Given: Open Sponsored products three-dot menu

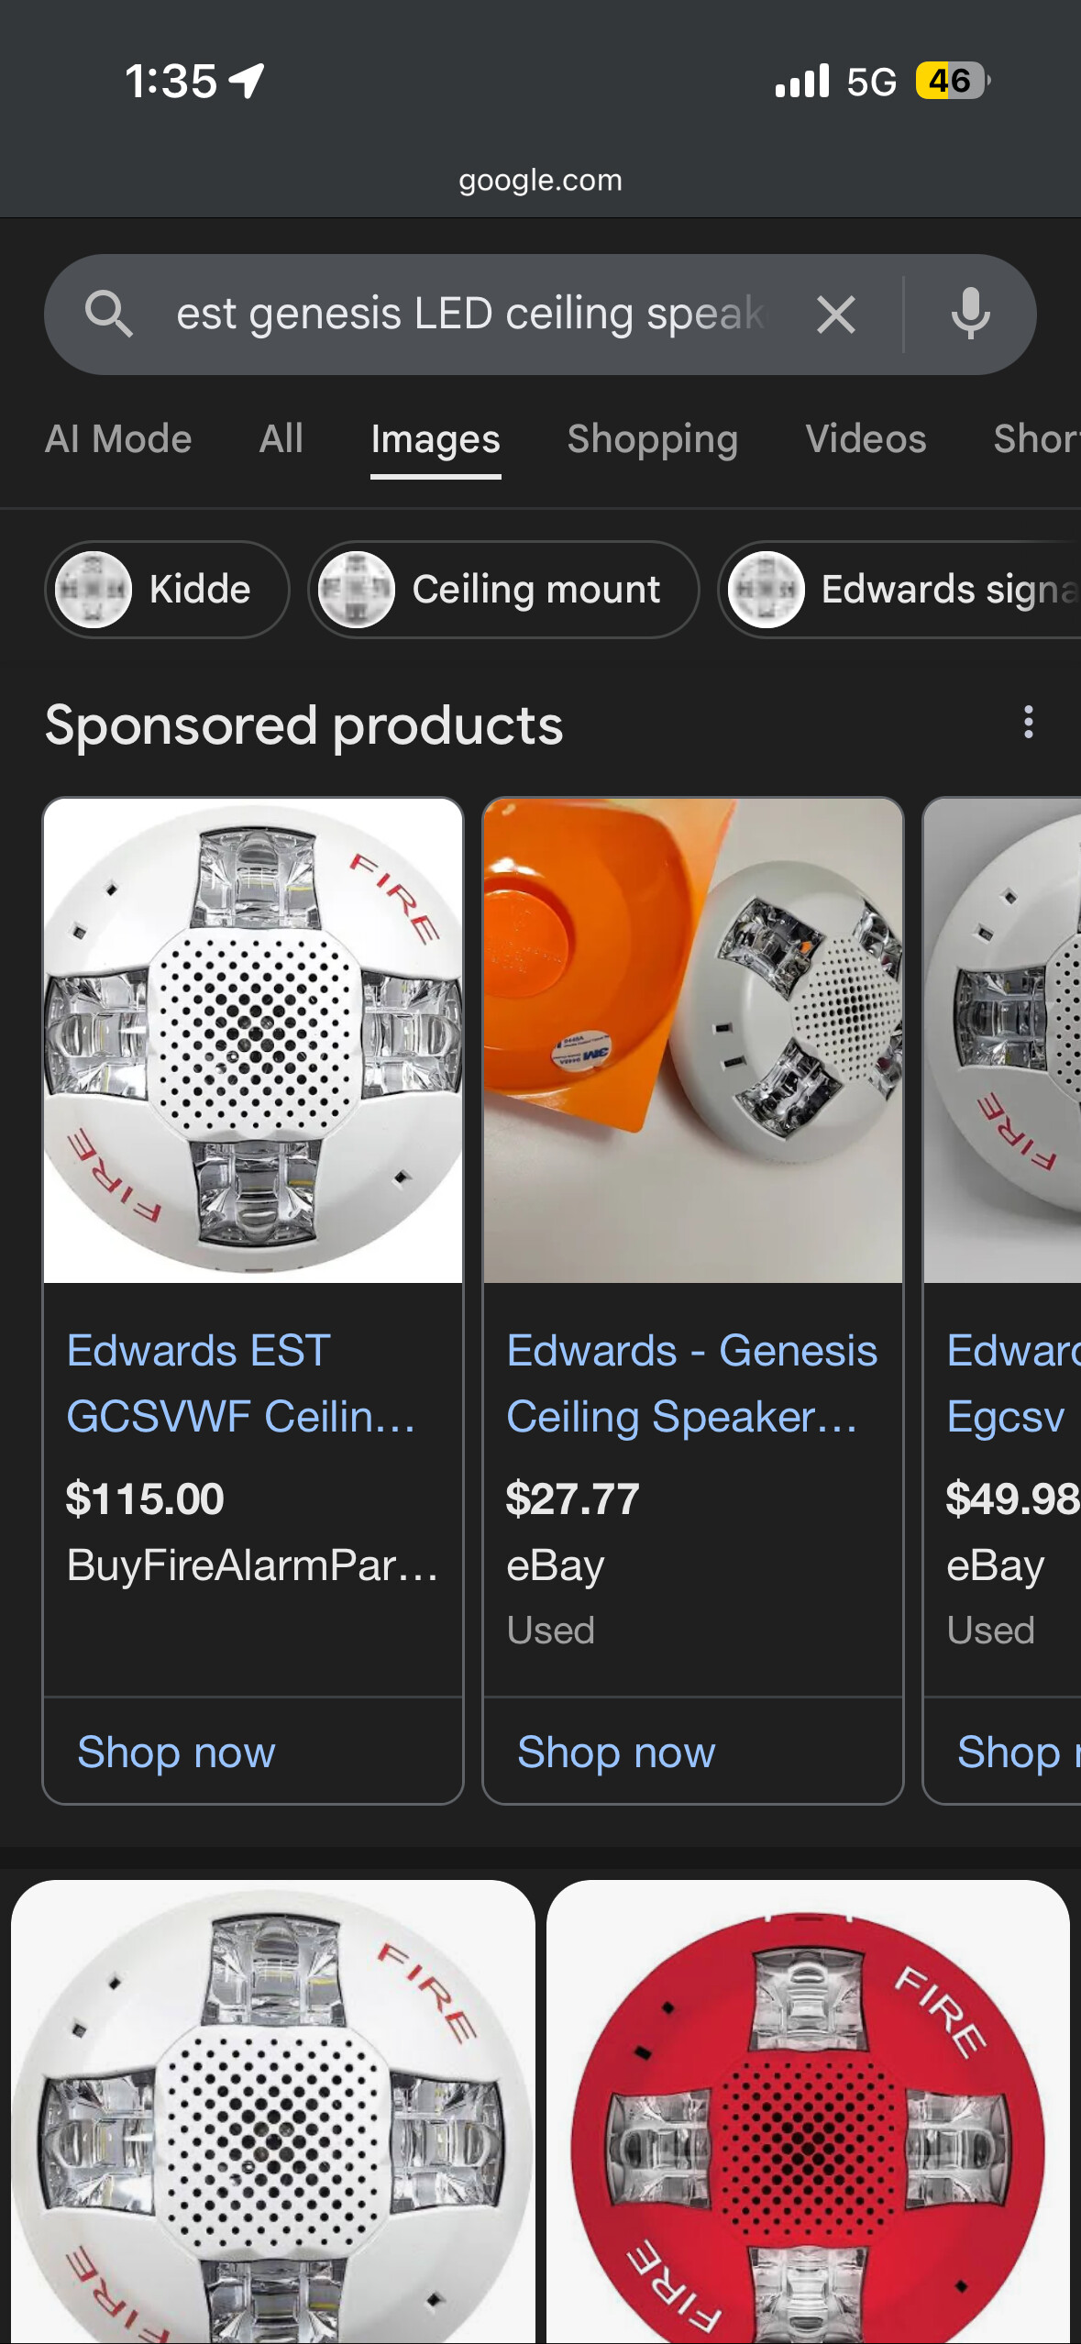Looking at the screenshot, I should 1028,723.
